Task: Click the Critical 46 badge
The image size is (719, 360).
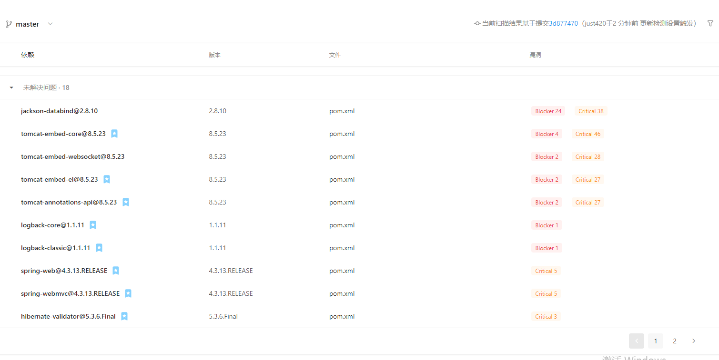Action: pyautogui.click(x=587, y=134)
